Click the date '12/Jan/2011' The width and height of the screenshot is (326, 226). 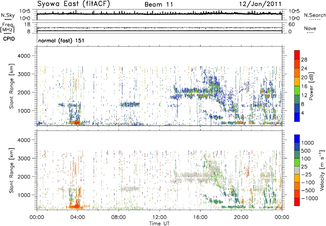[x=260, y=4]
